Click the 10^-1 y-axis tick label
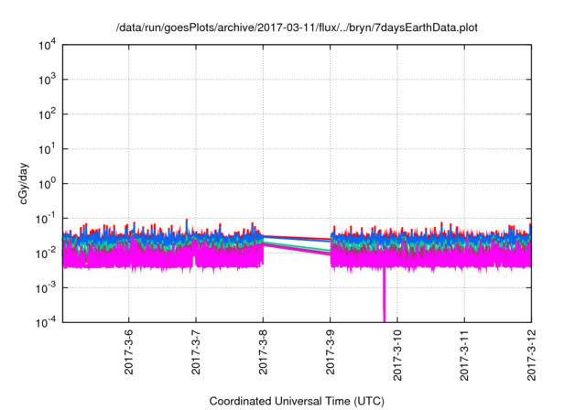The image size is (586, 410). click(46, 219)
